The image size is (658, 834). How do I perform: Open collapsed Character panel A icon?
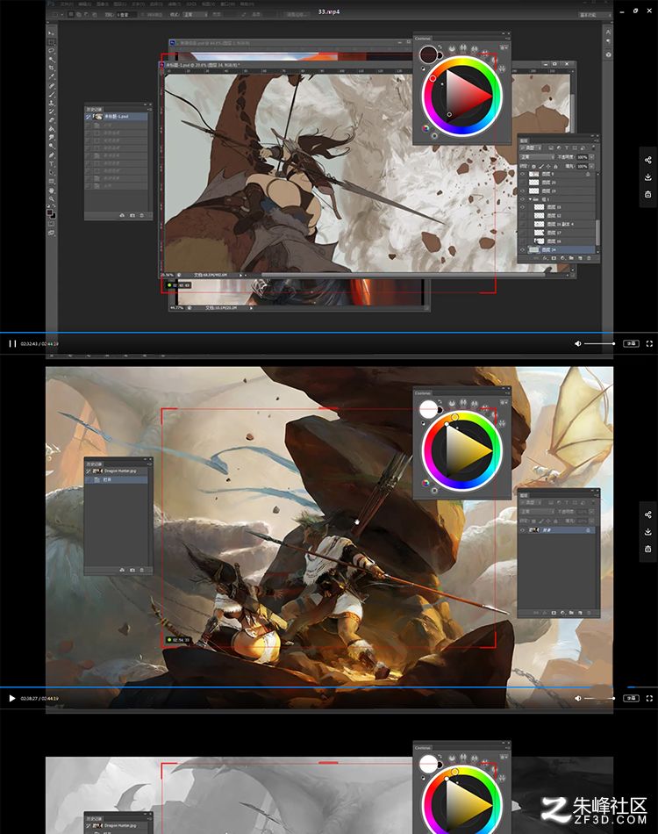pos(608,32)
